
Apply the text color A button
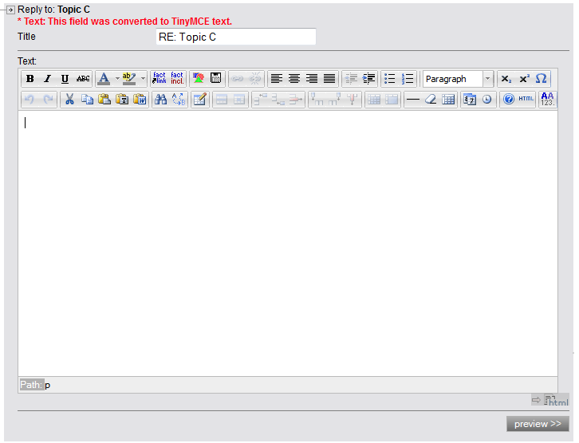click(x=104, y=79)
